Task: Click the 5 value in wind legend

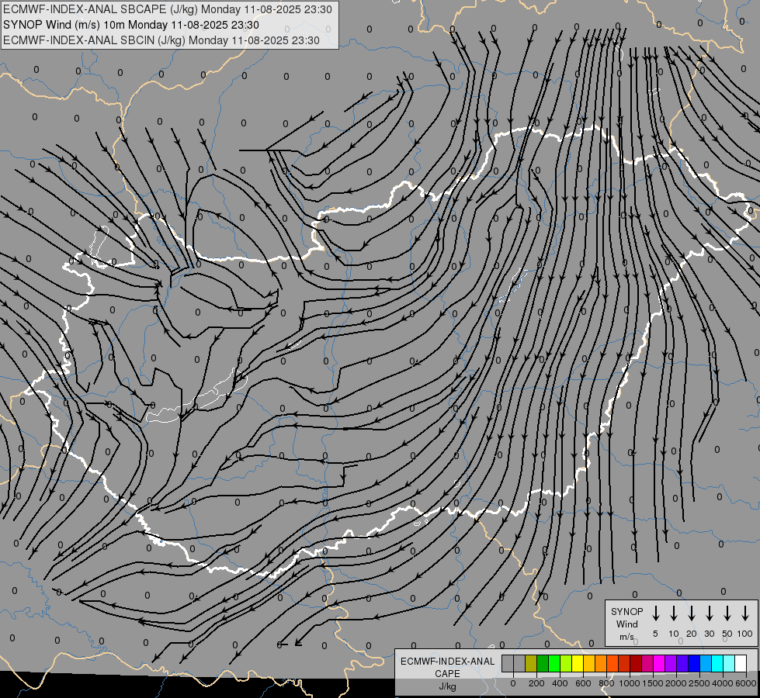Action: (x=655, y=634)
